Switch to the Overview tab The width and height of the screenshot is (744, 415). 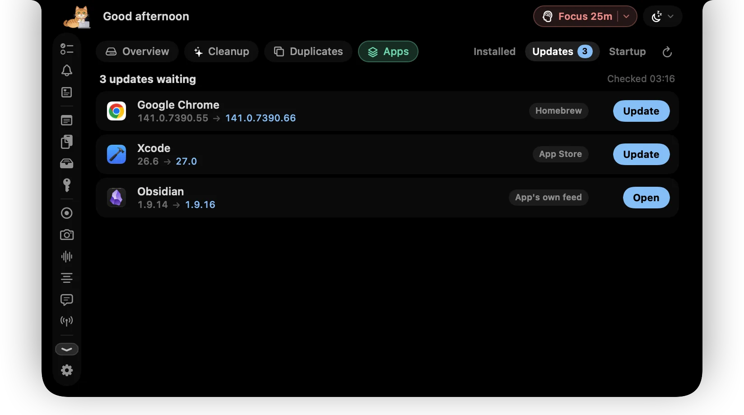(137, 51)
